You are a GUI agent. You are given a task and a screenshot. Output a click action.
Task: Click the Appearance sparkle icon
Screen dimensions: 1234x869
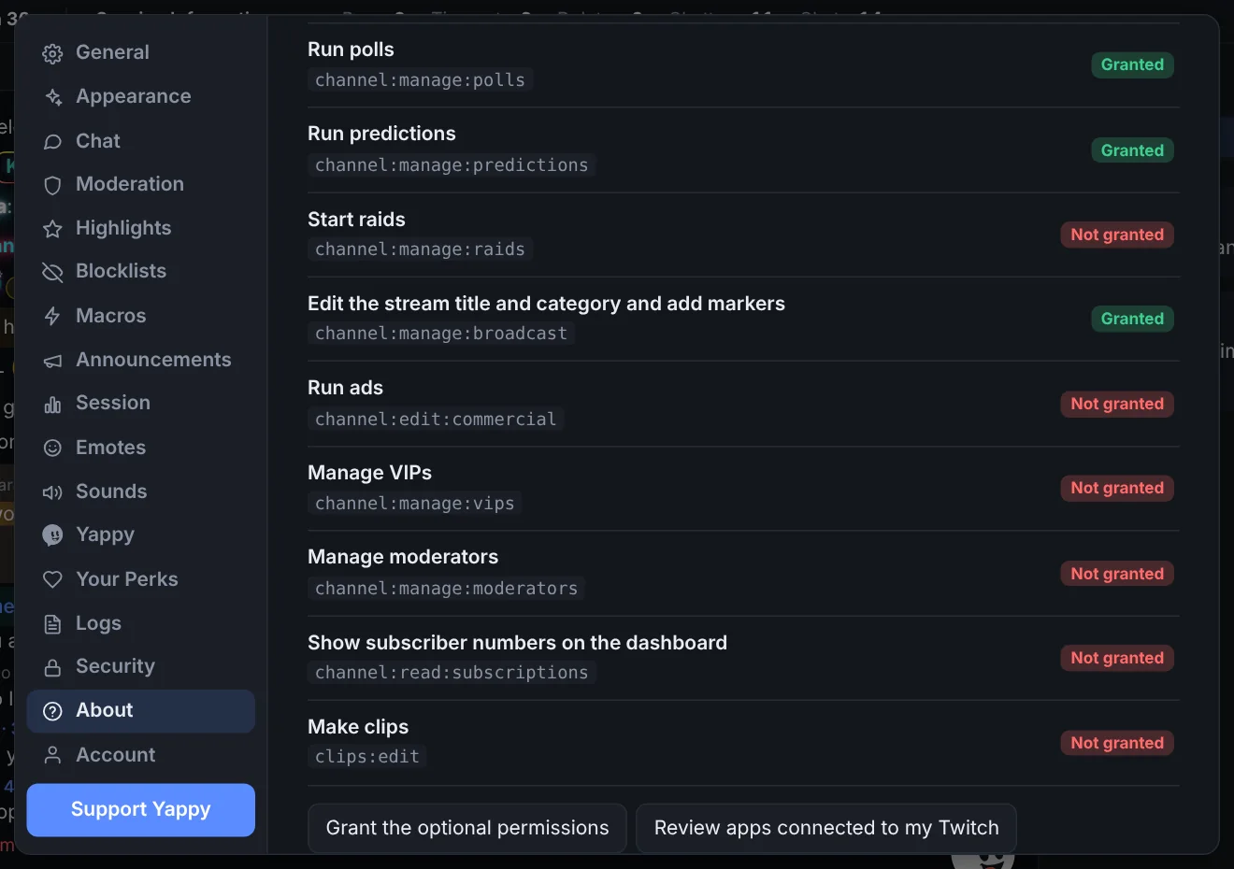(53, 97)
